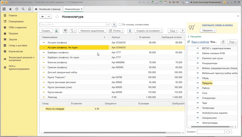Viewport: 242px width, 137px height.
Task: Add Номенклатура page to favorites star
Action: tap(57, 16)
